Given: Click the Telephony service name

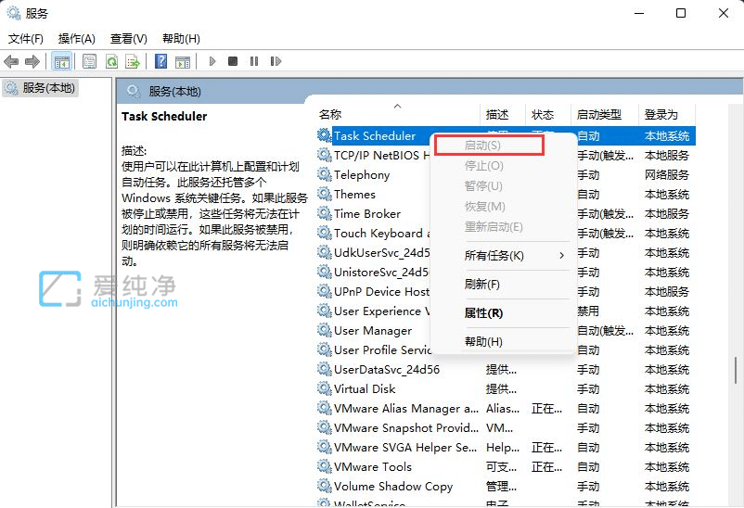Looking at the screenshot, I should 362,175.
